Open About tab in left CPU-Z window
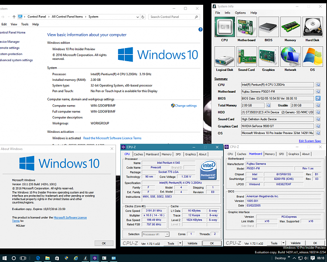Viewport: 327px width, 262px height. pos(202,154)
